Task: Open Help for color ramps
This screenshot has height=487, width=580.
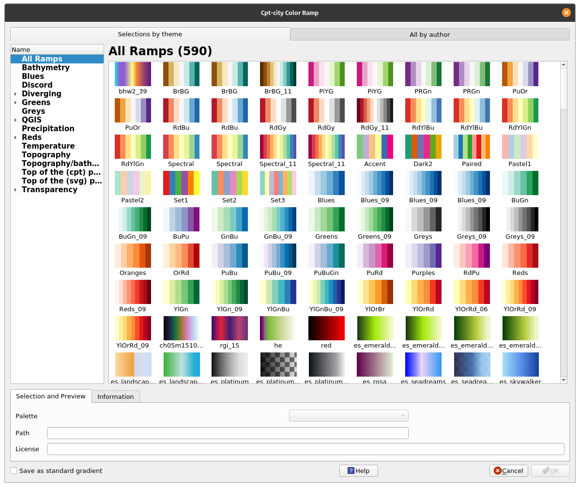Action: coord(358,471)
